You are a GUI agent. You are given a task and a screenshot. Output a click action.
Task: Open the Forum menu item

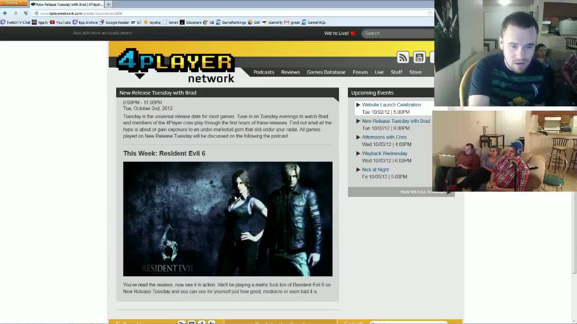[360, 73]
